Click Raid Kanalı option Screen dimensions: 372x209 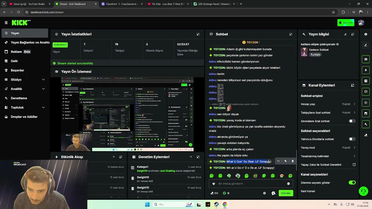click(x=308, y=191)
